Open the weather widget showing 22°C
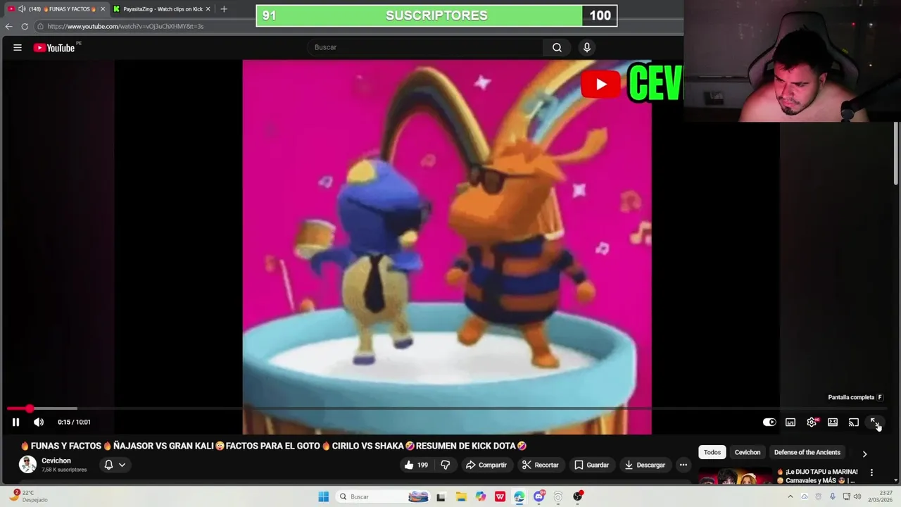This screenshot has height=507, width=901. pyautogui.click(x=28, y=496)
